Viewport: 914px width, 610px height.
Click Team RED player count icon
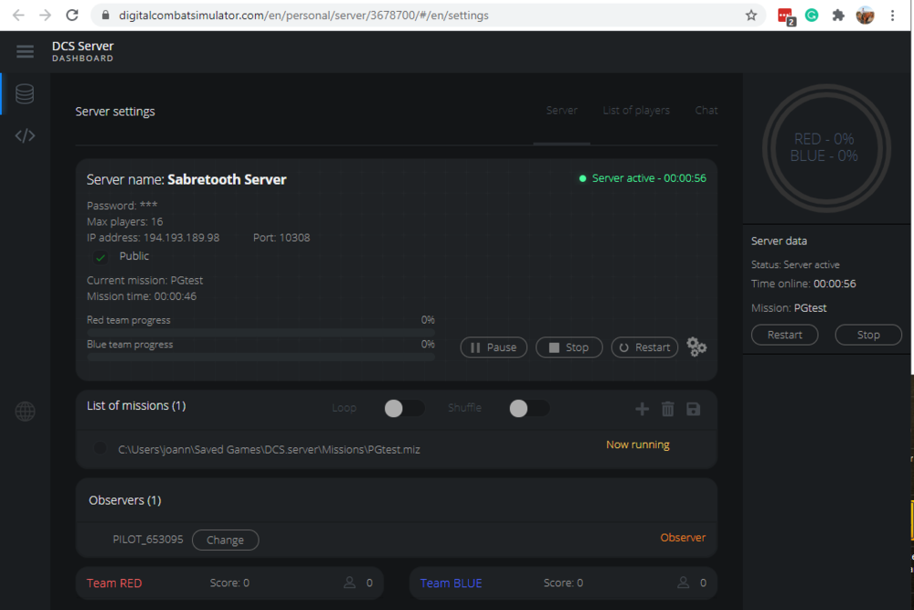click(349, 583)
